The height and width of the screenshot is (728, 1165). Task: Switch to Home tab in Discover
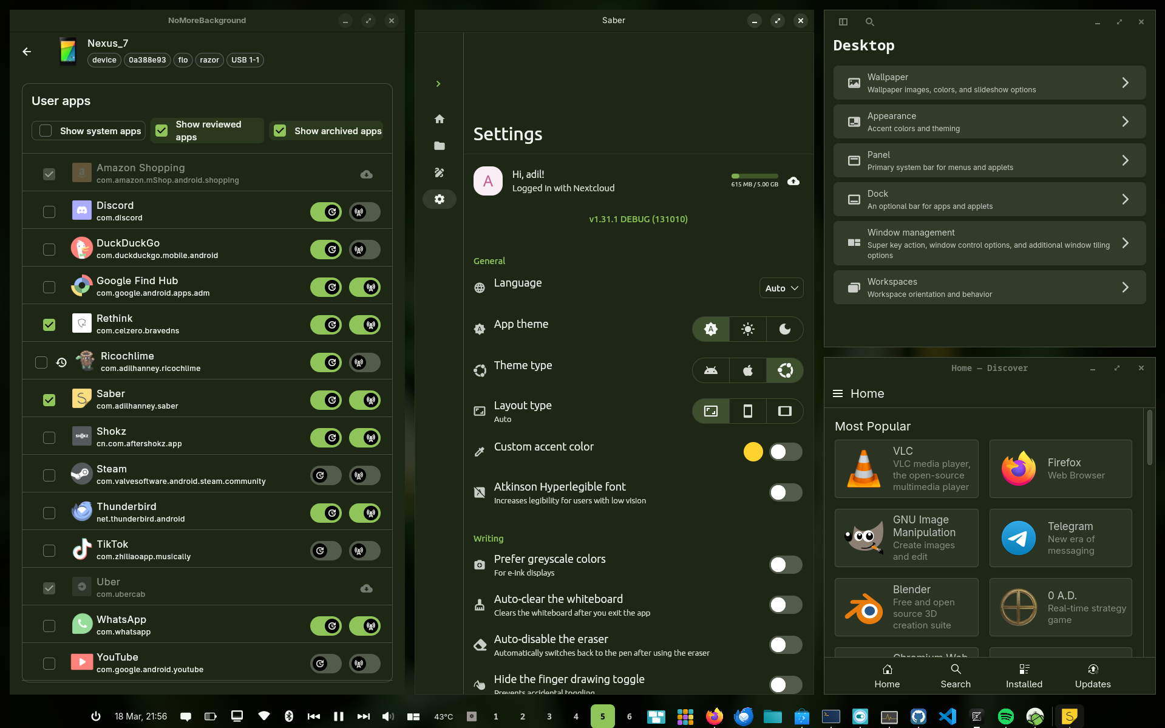coord(887,676)
